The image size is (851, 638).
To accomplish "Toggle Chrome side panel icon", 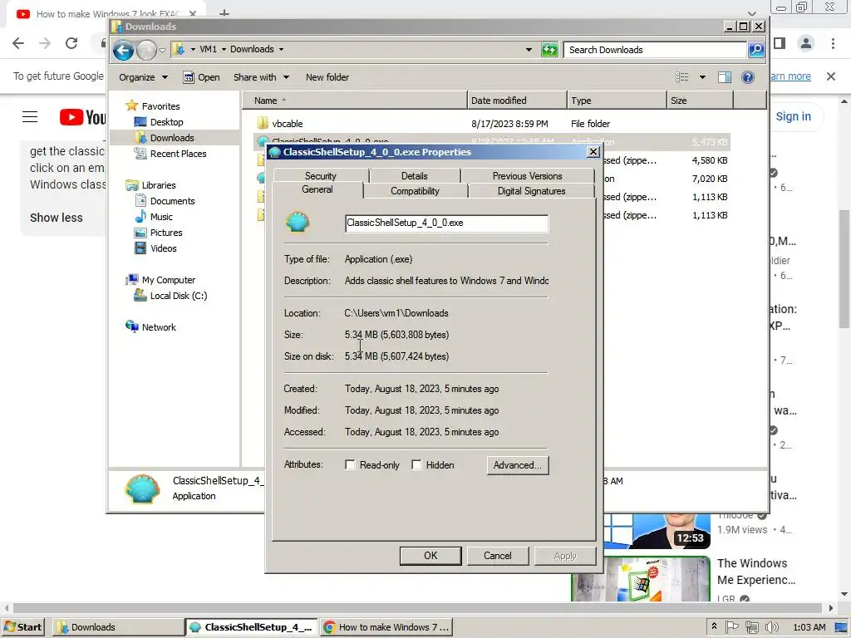I will click(780, 43).
